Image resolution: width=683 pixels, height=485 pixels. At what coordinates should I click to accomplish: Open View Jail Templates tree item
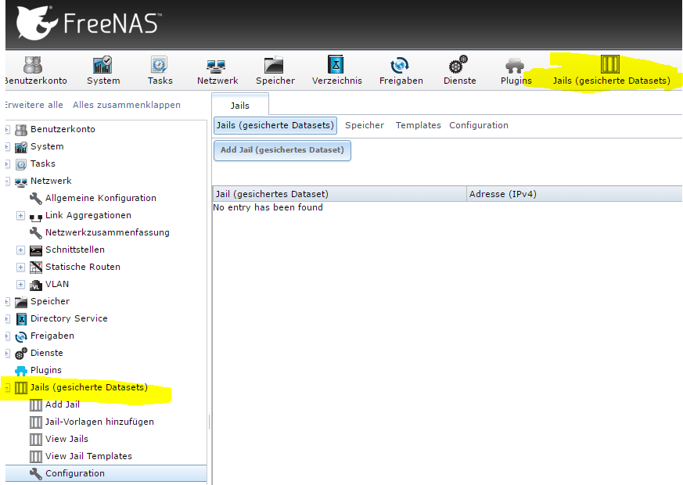(x=88, y=456)
